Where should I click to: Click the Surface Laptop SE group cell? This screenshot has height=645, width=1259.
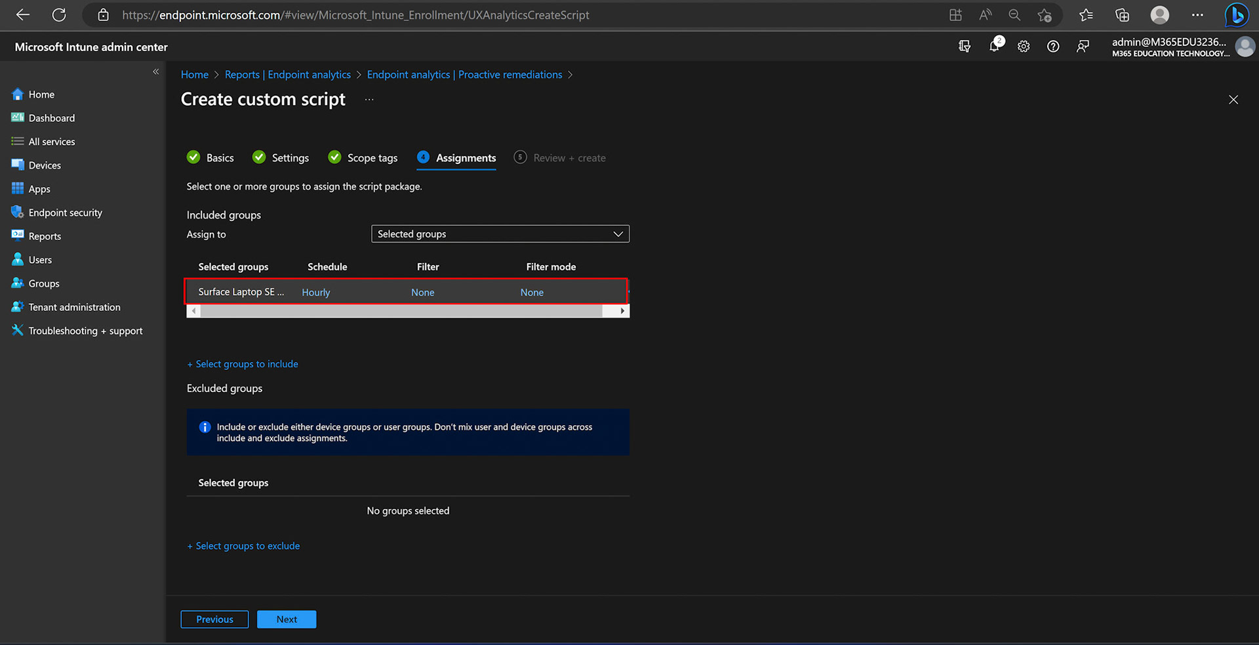coord(241,292)
